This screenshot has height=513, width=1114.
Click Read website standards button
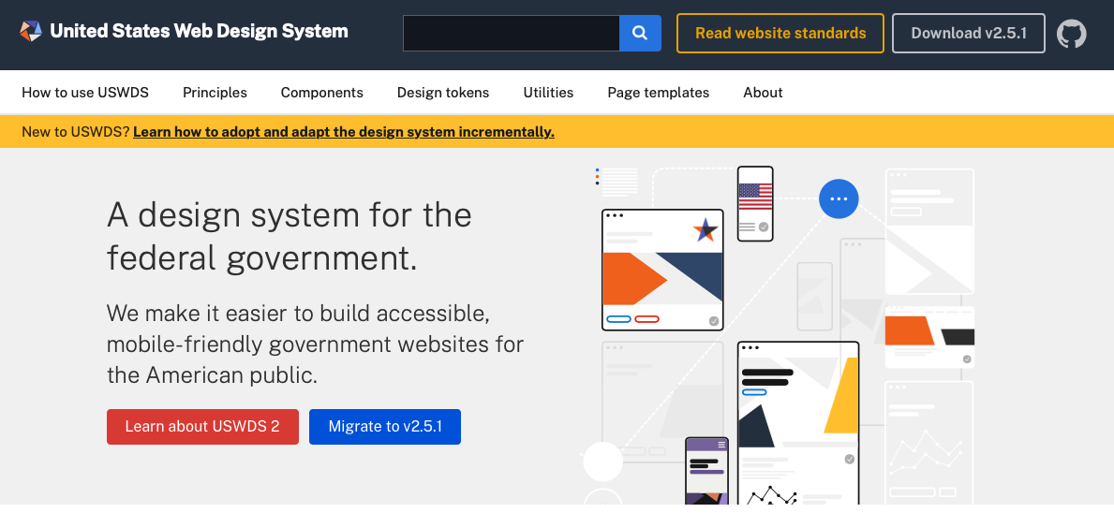tap(780, 34)
